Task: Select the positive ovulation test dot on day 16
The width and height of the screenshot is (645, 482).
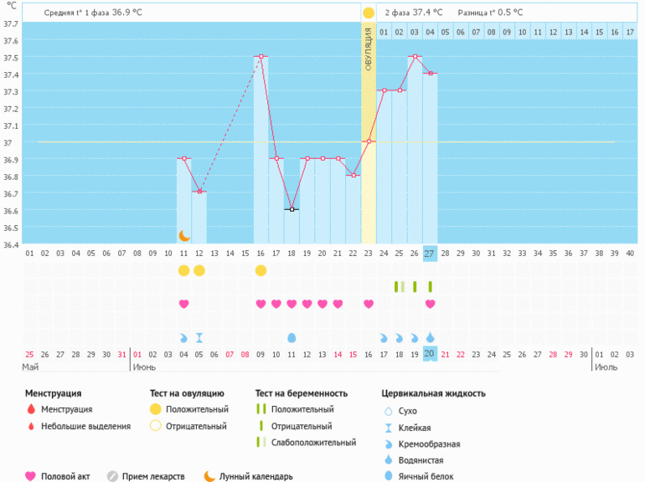Action: 261,270
